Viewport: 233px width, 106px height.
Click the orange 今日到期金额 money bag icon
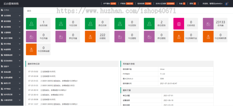click(x=31, y=49)
